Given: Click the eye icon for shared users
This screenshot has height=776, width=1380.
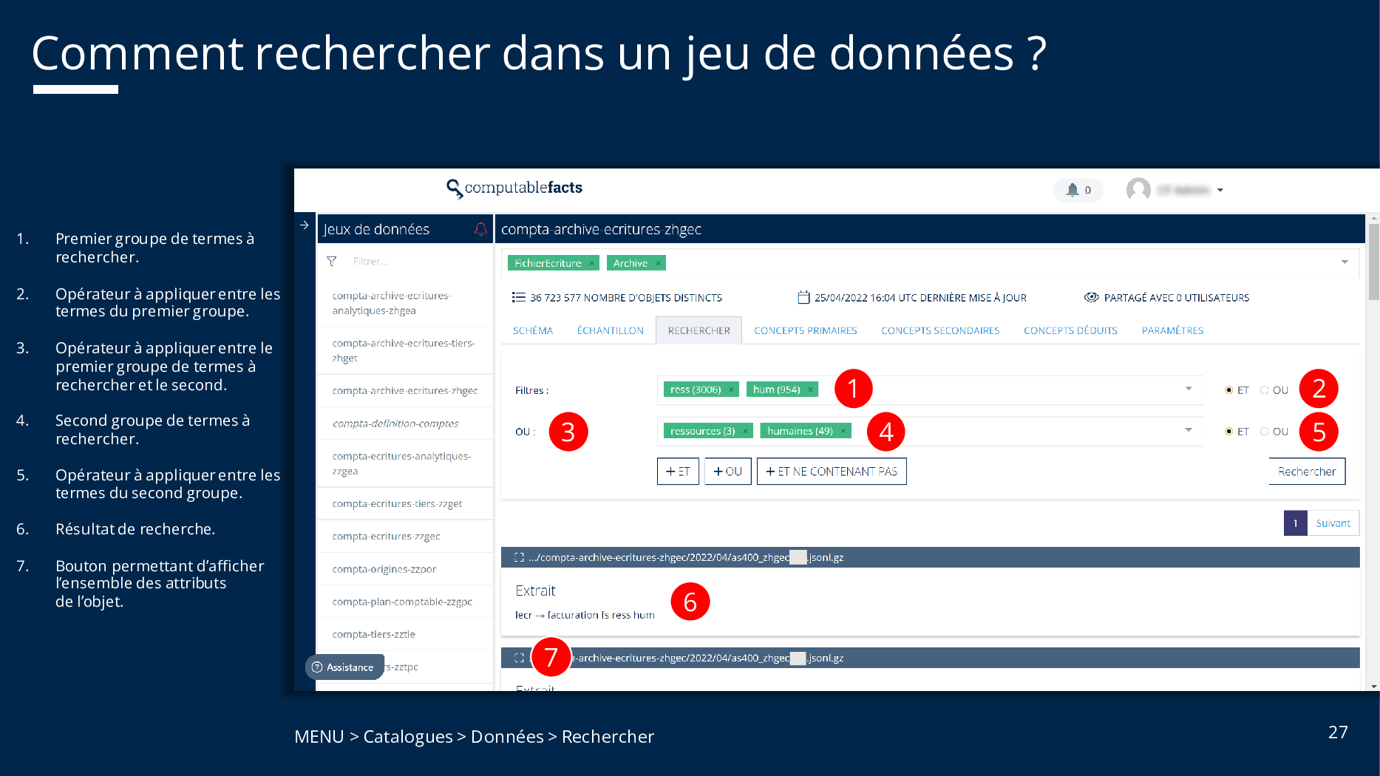Looking at the screenshot, I should [x=1091, y=298].
